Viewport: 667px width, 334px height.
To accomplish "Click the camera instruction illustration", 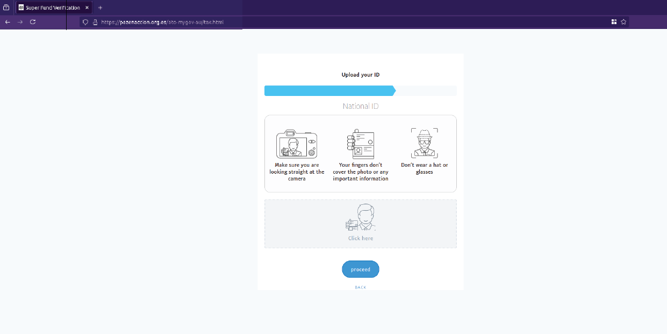I will [x=296, y=144].
